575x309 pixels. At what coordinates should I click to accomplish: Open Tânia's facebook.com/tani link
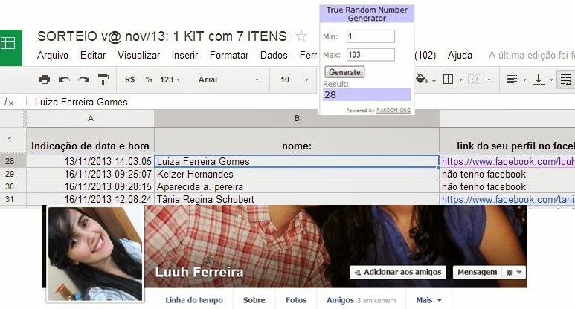coord(508,199)
